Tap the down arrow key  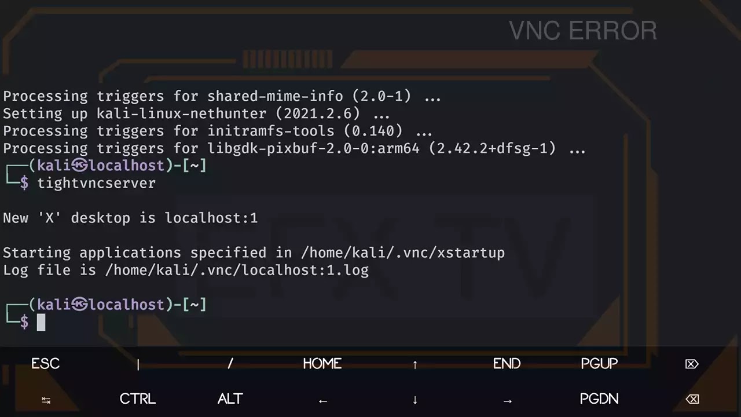415,400
